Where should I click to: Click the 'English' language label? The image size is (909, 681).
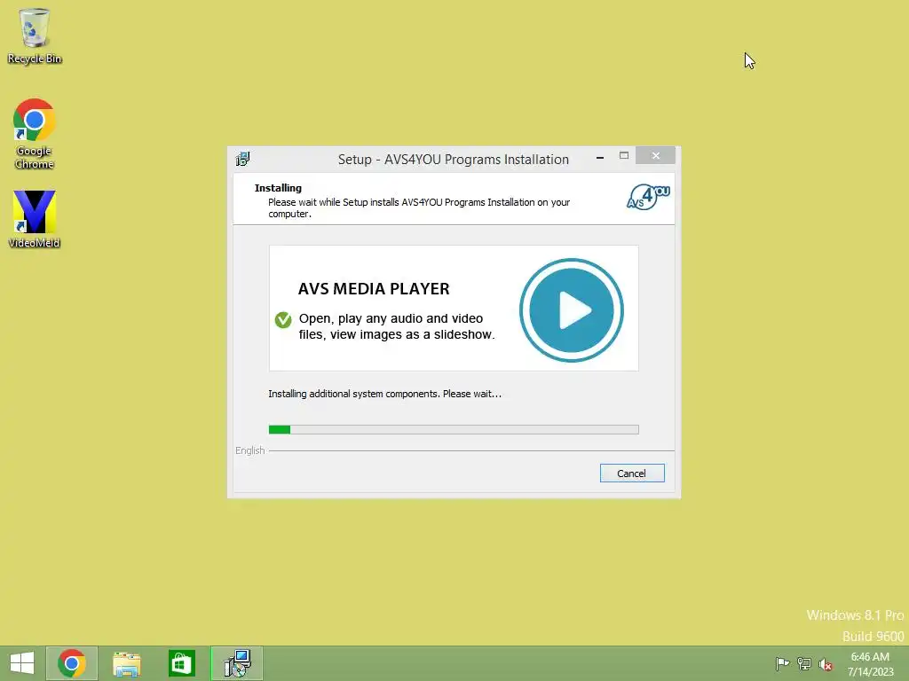249,450
